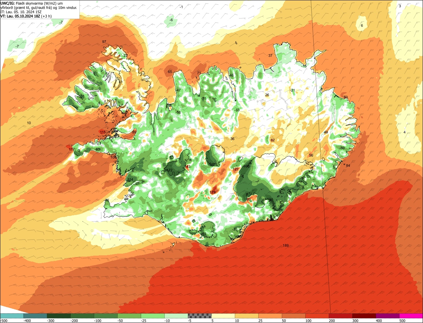Click map value "-21" in northeast interior
423x323 pixels.
tap(292, 90)
